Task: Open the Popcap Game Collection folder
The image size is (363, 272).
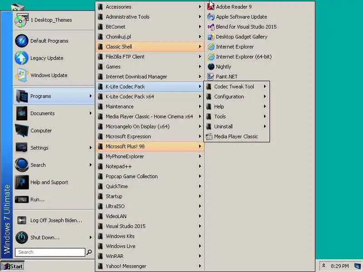Action: tap(150, 176)
